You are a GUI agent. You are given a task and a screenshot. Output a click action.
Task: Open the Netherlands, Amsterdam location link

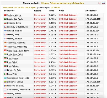pos(19,90)
